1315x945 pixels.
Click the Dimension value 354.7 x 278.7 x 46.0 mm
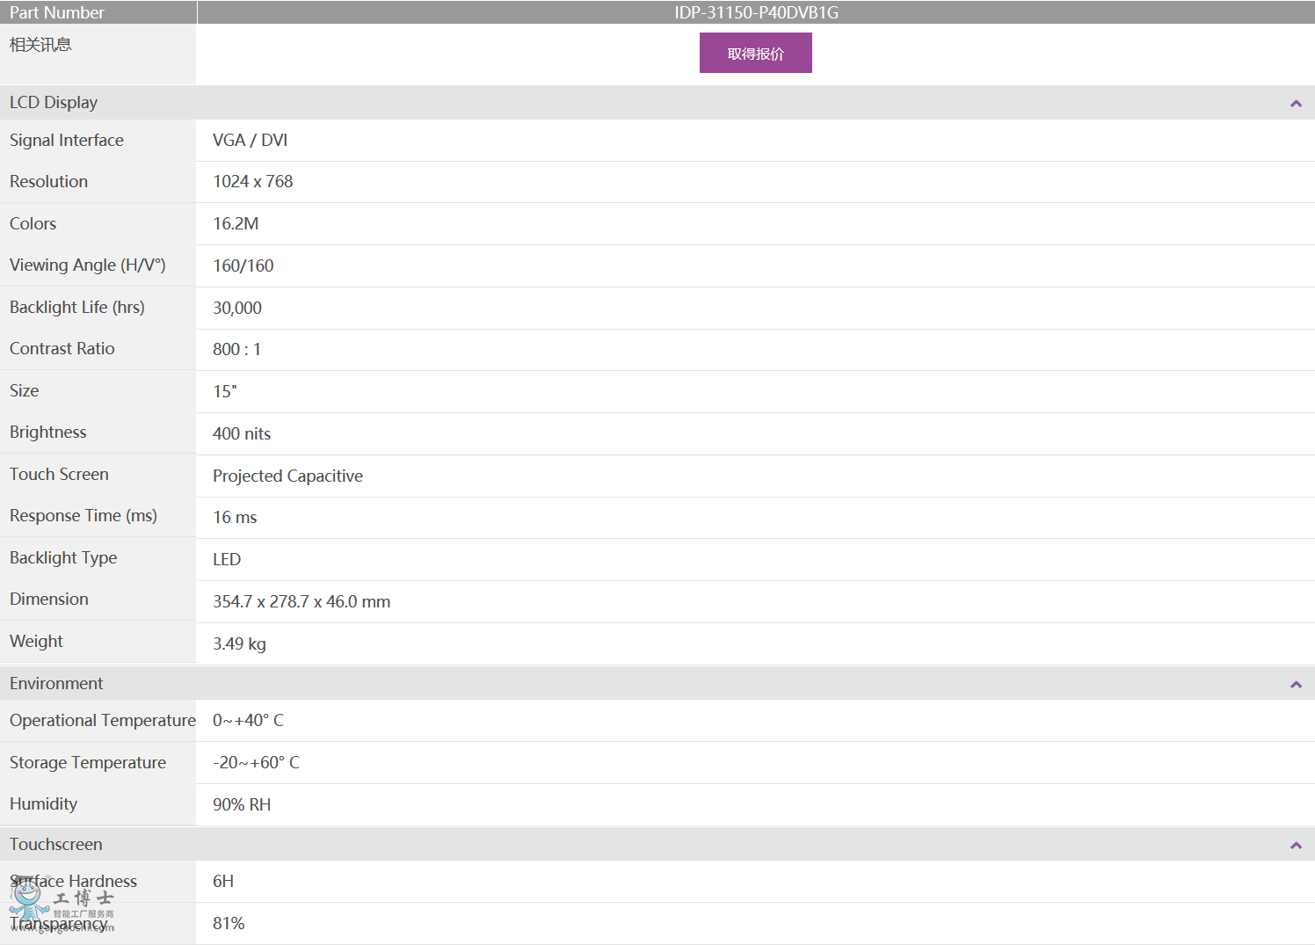[x=302, y=602]
